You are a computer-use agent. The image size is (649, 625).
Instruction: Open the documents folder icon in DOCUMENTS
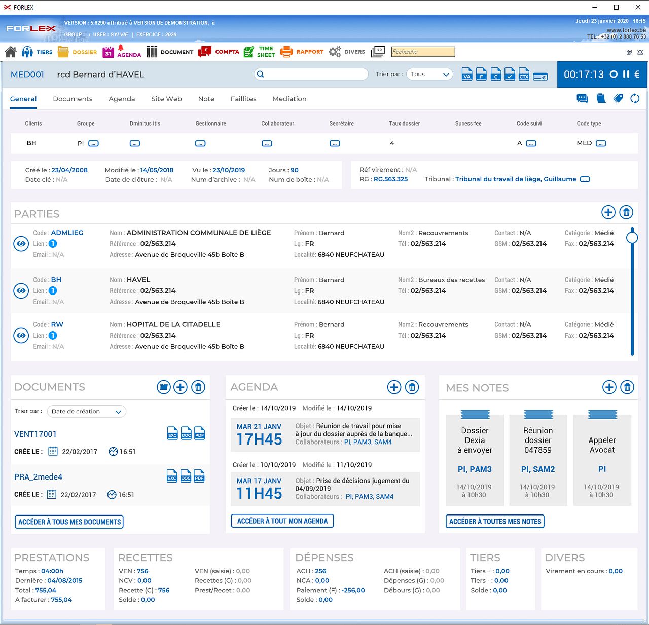point(163,387)
